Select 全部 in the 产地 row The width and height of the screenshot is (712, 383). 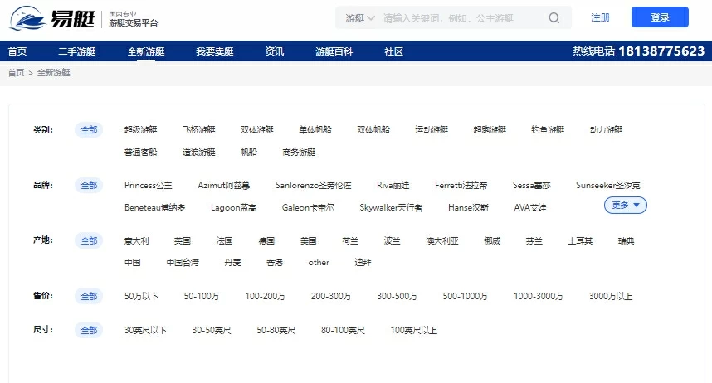tap(89, 240)
